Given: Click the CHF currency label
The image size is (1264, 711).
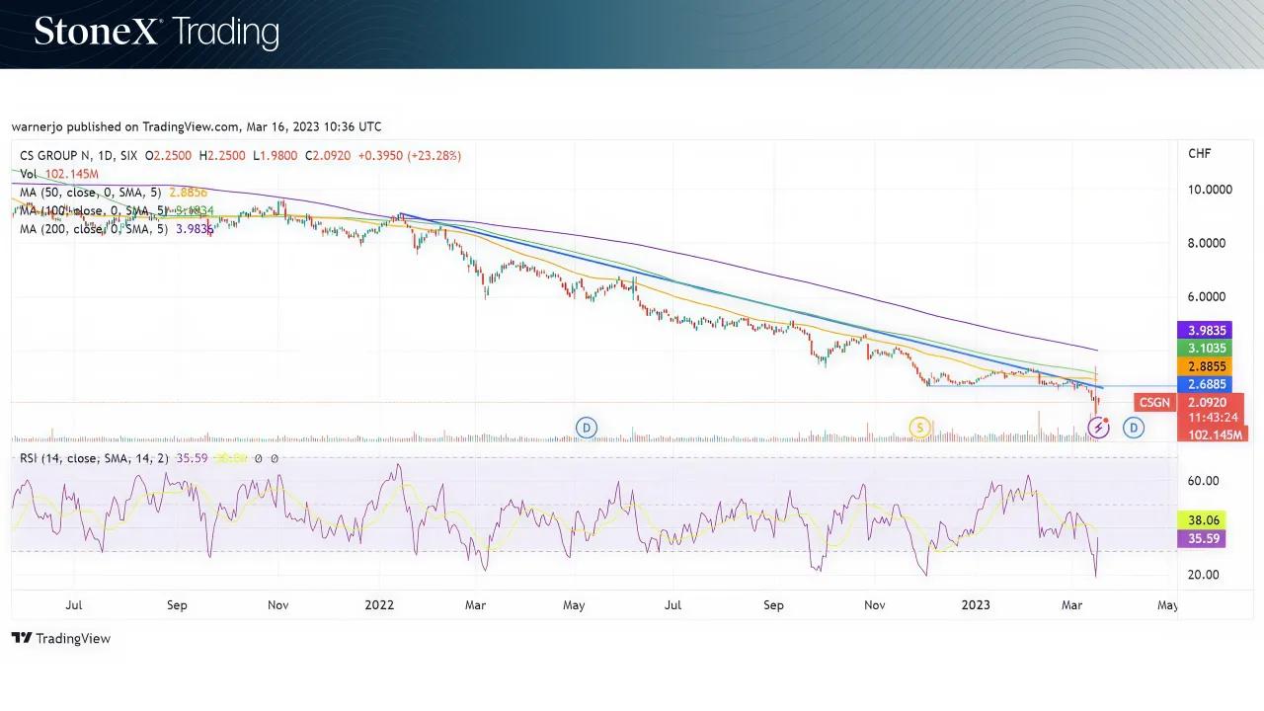Looking at the screenshot, I should pyautogui.click(x=1200, y=153).
